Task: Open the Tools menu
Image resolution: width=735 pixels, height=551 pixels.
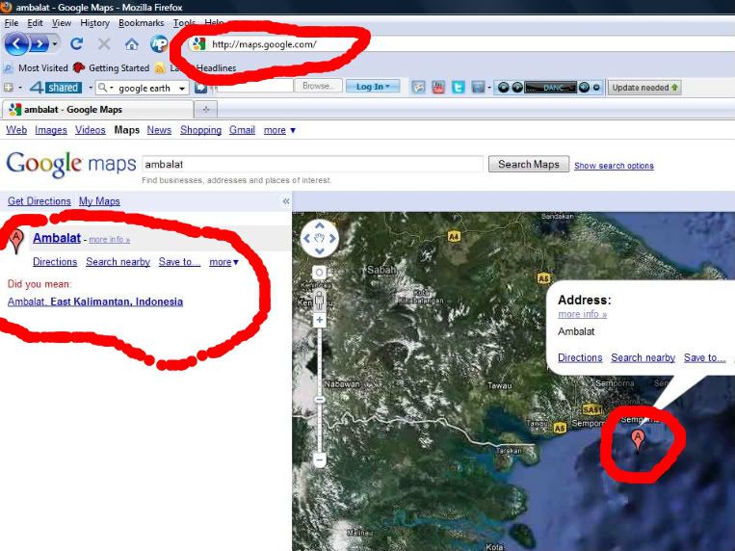Action: (x=184, y=23)
